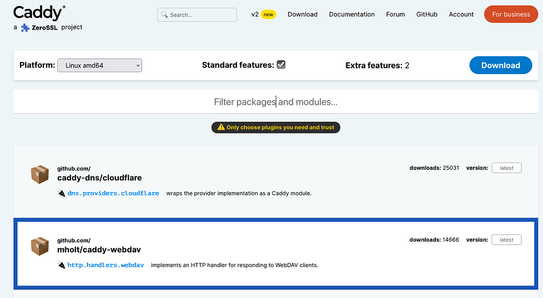Click the plug icon beside dns.providers.cloudflare
The image size is (543, 298).
coord(62,193)
